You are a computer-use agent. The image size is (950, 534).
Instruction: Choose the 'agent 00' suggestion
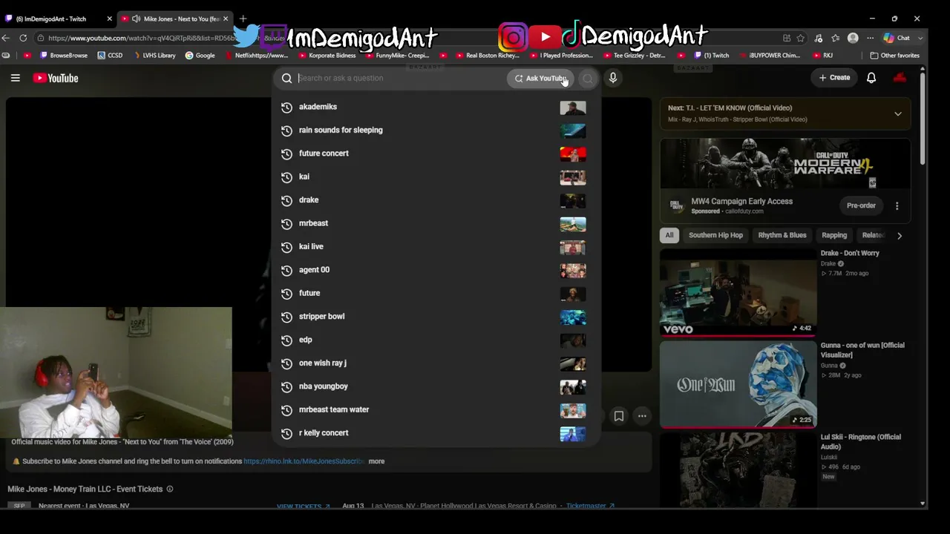pos(436,270)
